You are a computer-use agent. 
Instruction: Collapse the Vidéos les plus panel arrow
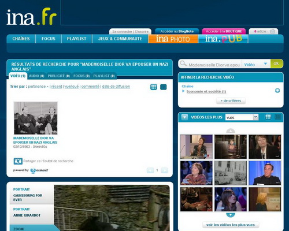184,117
